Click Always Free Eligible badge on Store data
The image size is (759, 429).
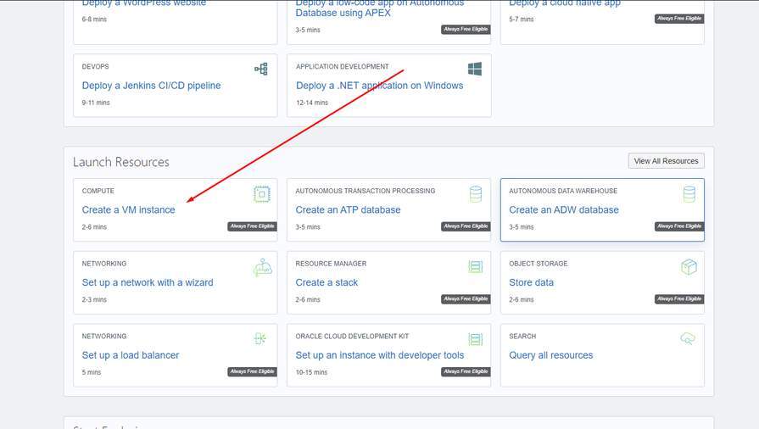678,299
